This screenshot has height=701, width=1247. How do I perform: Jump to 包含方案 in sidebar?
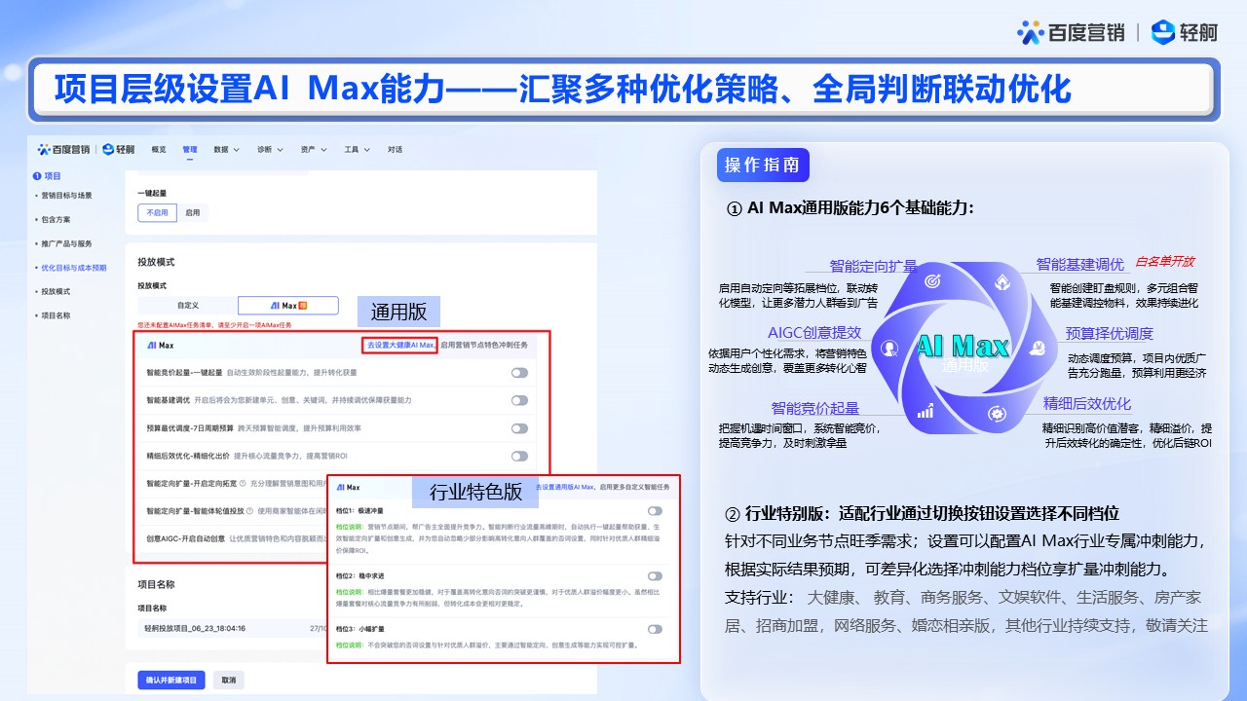(56, 220)
